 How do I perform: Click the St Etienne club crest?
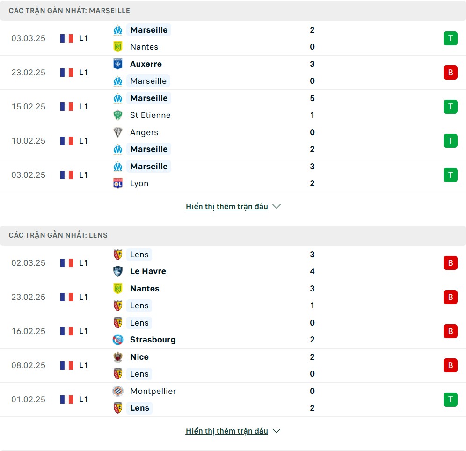118,115
